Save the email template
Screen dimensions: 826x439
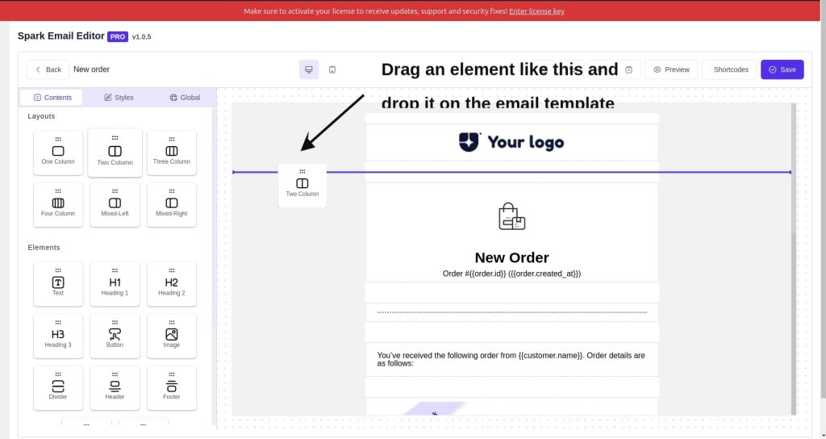coord(782,69)
